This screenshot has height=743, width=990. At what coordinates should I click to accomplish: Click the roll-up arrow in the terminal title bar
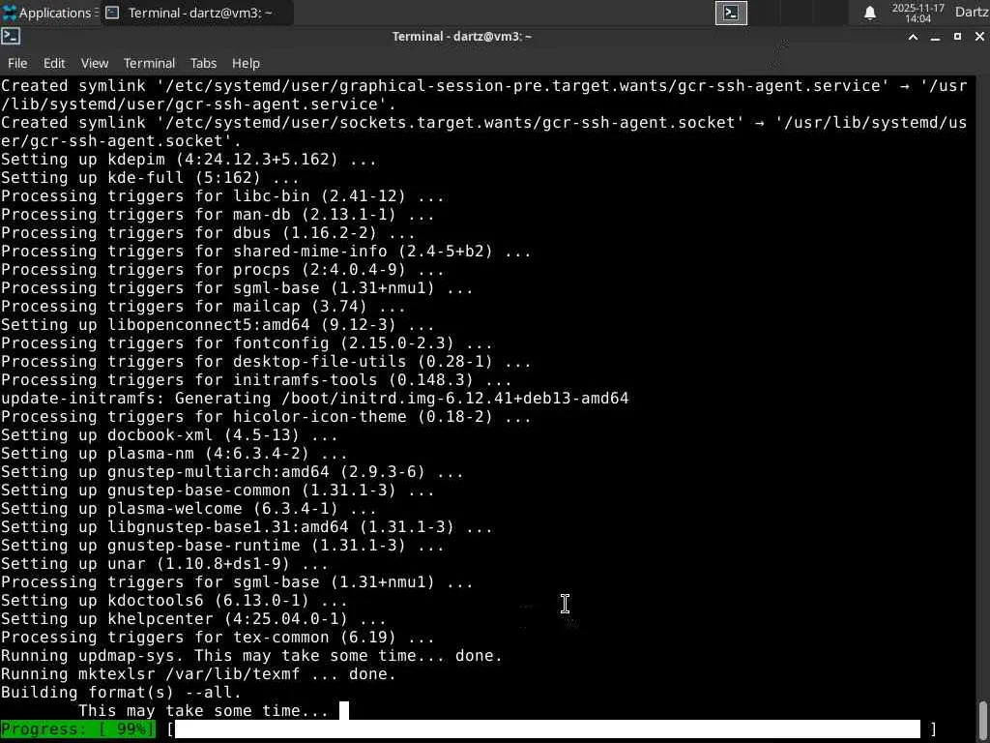[x=913, y=37]
